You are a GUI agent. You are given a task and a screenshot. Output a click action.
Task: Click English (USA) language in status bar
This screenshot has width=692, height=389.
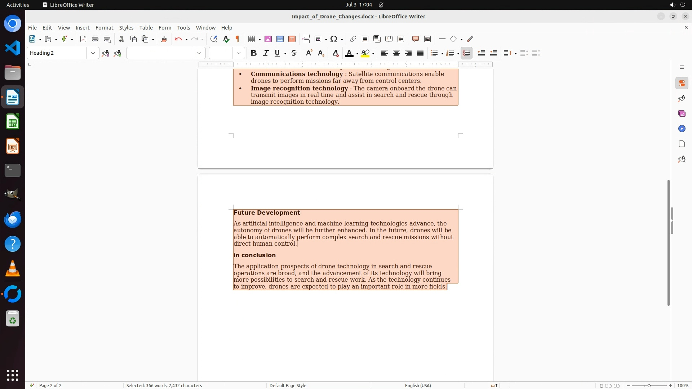coord(418,385)
